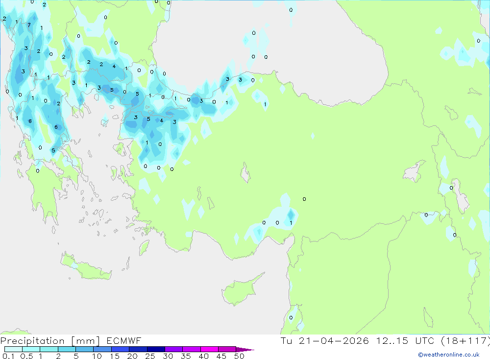Click the 15–20 mm legend color swatch

click(x=121, y=349)
